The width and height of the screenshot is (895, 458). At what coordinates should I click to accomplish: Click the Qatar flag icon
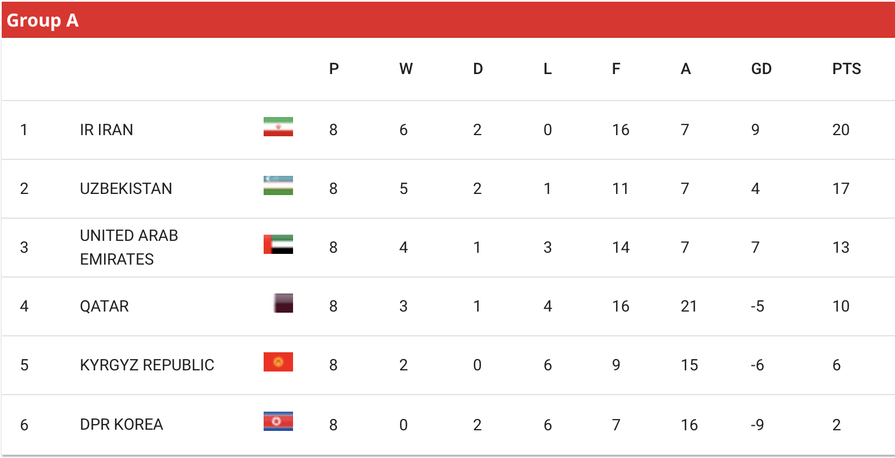coord(283,303)
